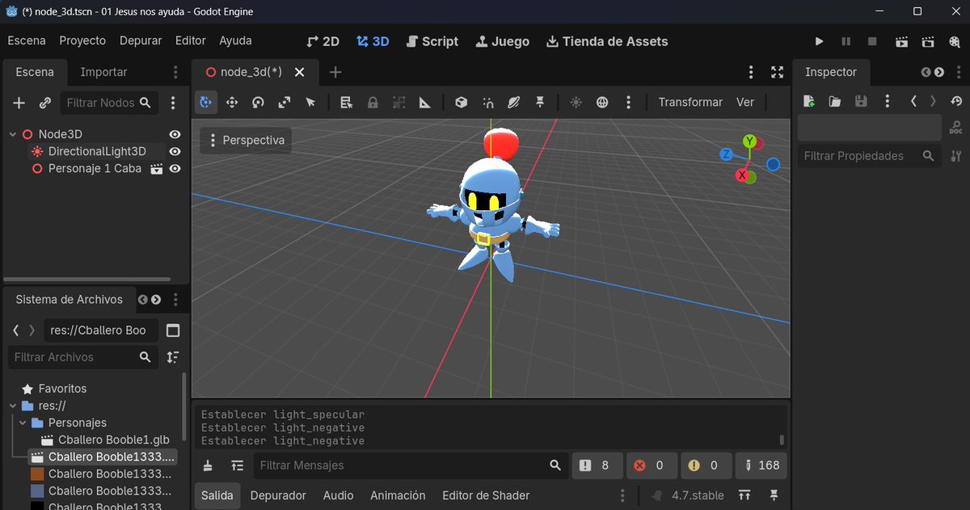Toggle snap mode magnet icon
The image size is (970, 510).
pyautogui.click(x=487, y=103)
